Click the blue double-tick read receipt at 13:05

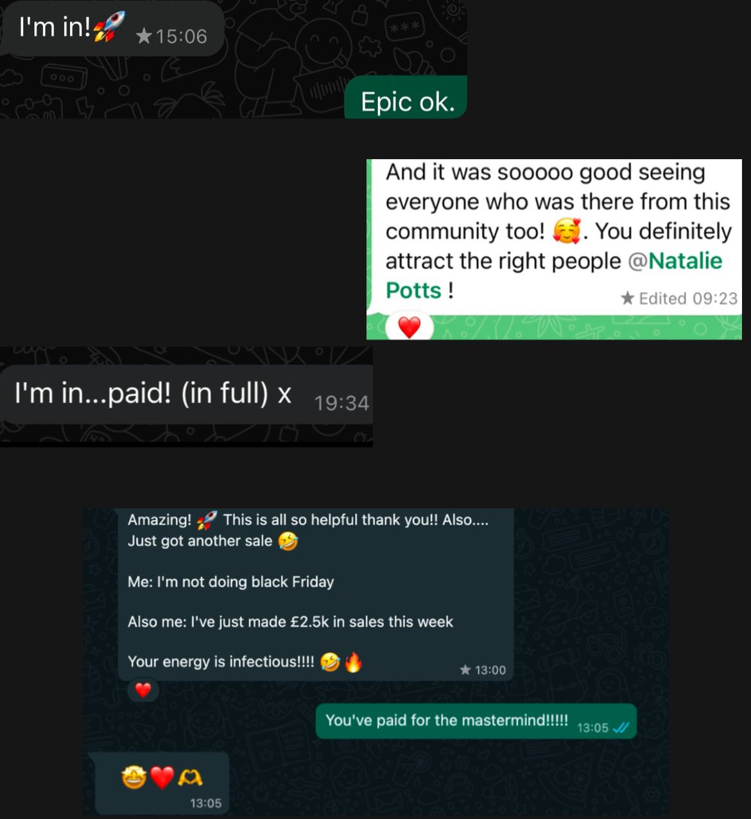[621, 727]
